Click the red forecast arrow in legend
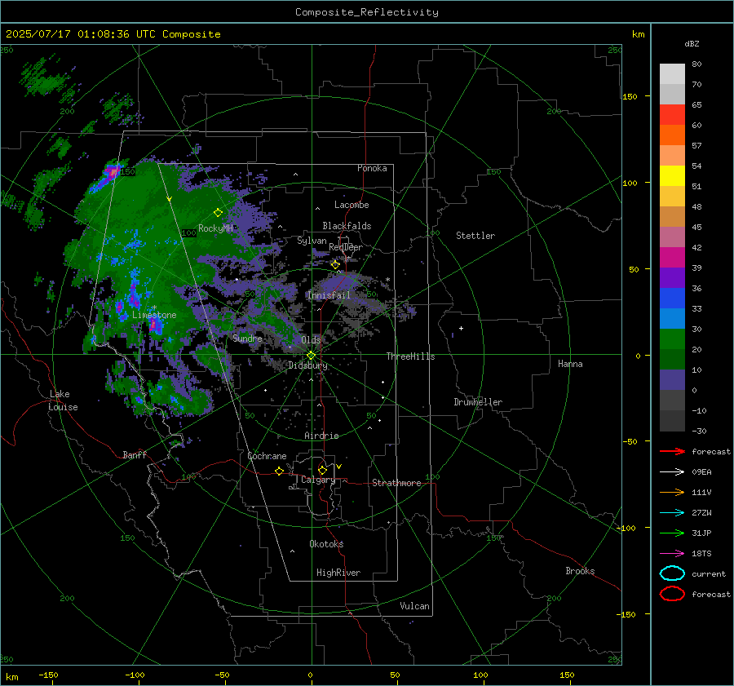The width and height of the screenshot is (734, 686). (x=672, y=451)
